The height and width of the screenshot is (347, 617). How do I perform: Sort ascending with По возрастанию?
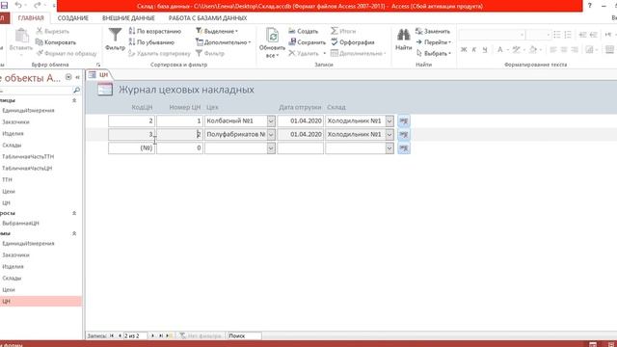pos(155,31)
